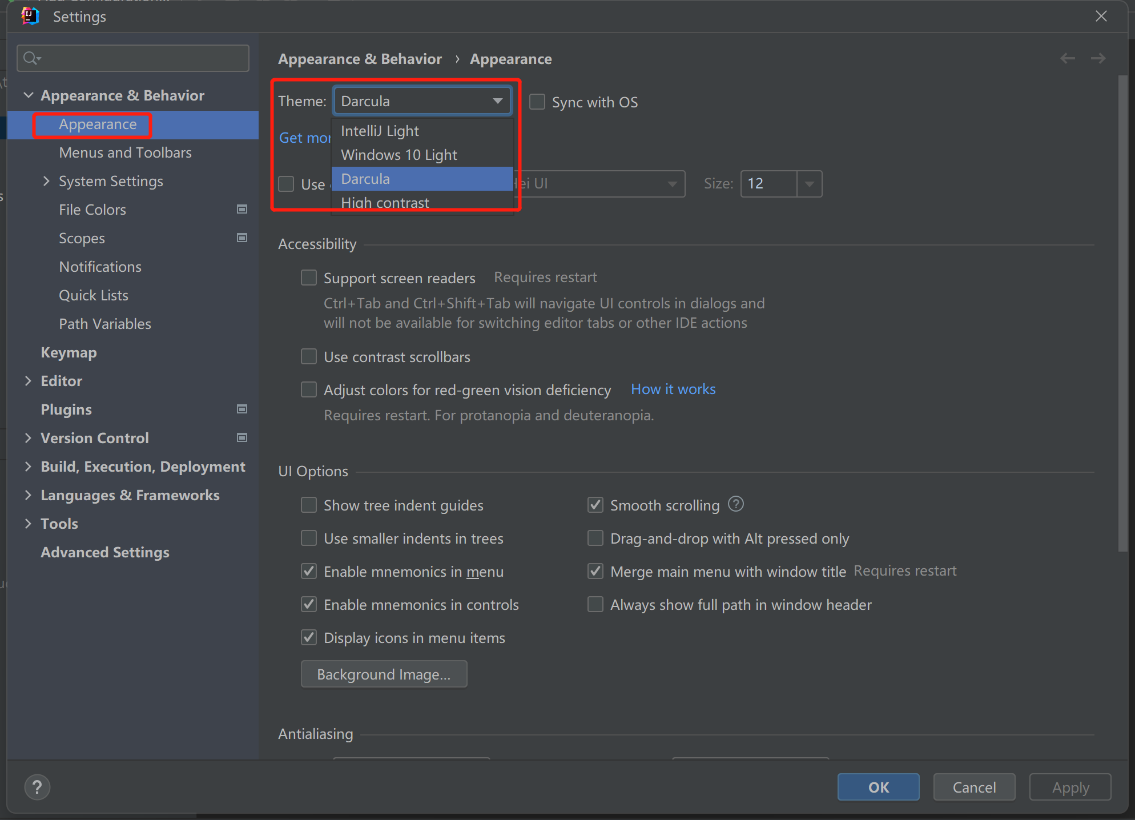Click the How it works link
The height and width of the screenshot is (820, 1135).
673,389
